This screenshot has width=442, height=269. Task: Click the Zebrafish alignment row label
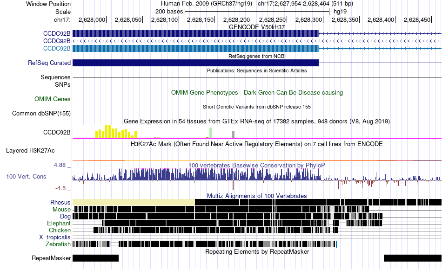pos(58,244)
